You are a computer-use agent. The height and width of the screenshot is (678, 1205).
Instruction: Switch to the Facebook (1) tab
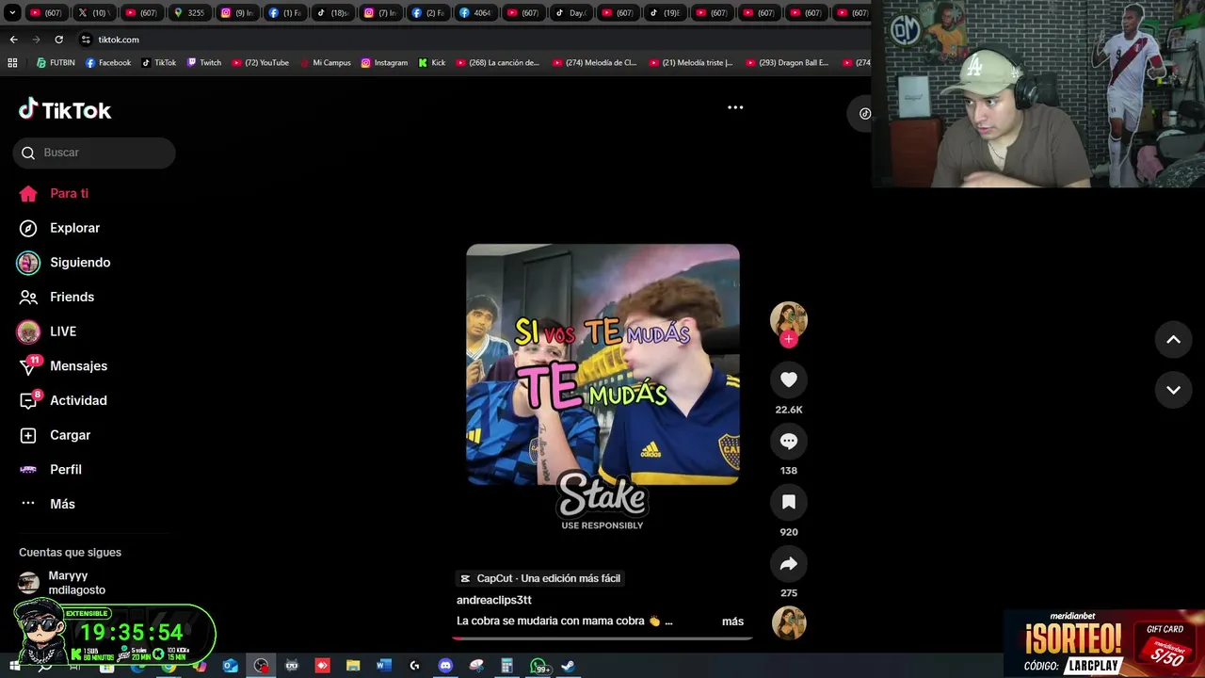click(x=285, y=13)
